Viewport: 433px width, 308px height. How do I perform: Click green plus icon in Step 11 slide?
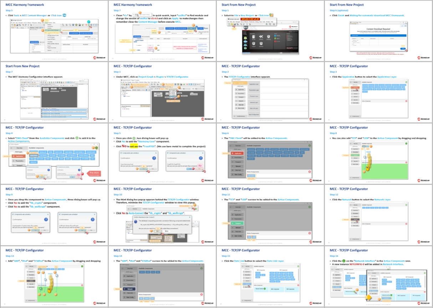pyautogui.click(x=310, y=207)
